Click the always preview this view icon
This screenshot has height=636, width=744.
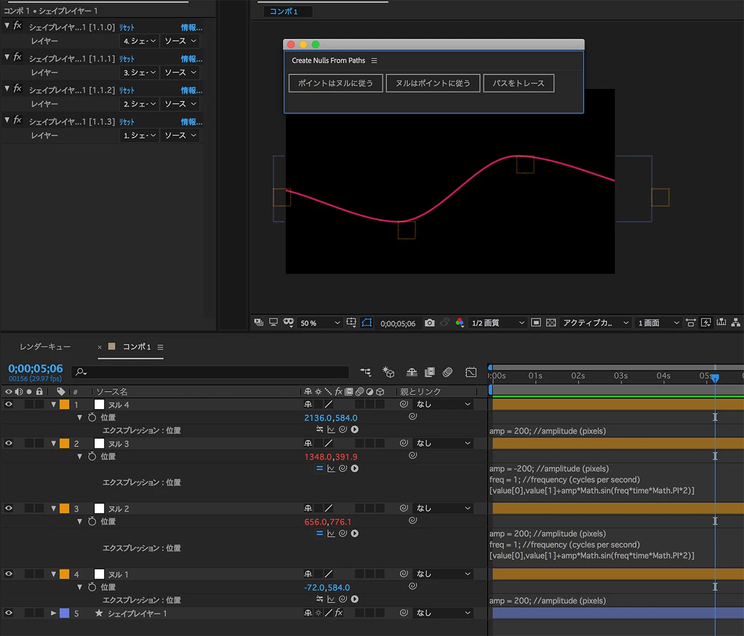point(259,323)
